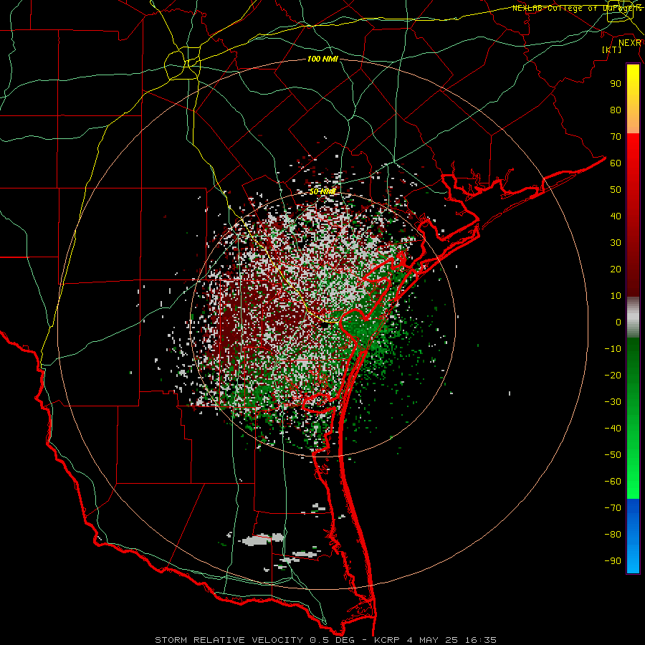Click the -70 value on velocity scale
The height and width of the screenshot is (645, 645).
(x=613, y=508)
